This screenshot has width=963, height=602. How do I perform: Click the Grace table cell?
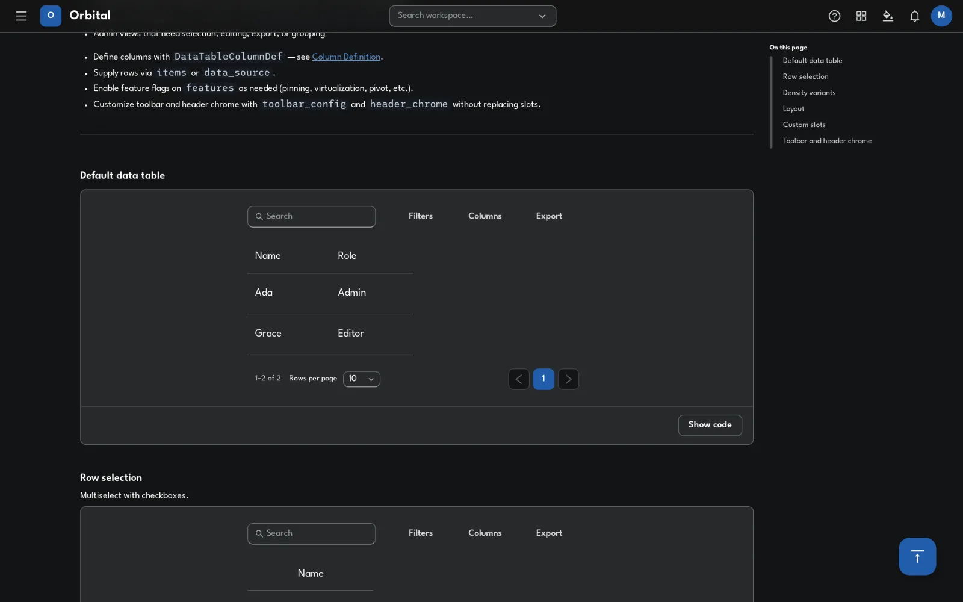(x=268, y=334)
